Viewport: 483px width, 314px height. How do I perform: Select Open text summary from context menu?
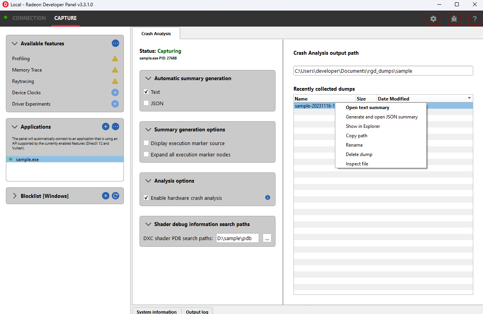click(367, 108)
